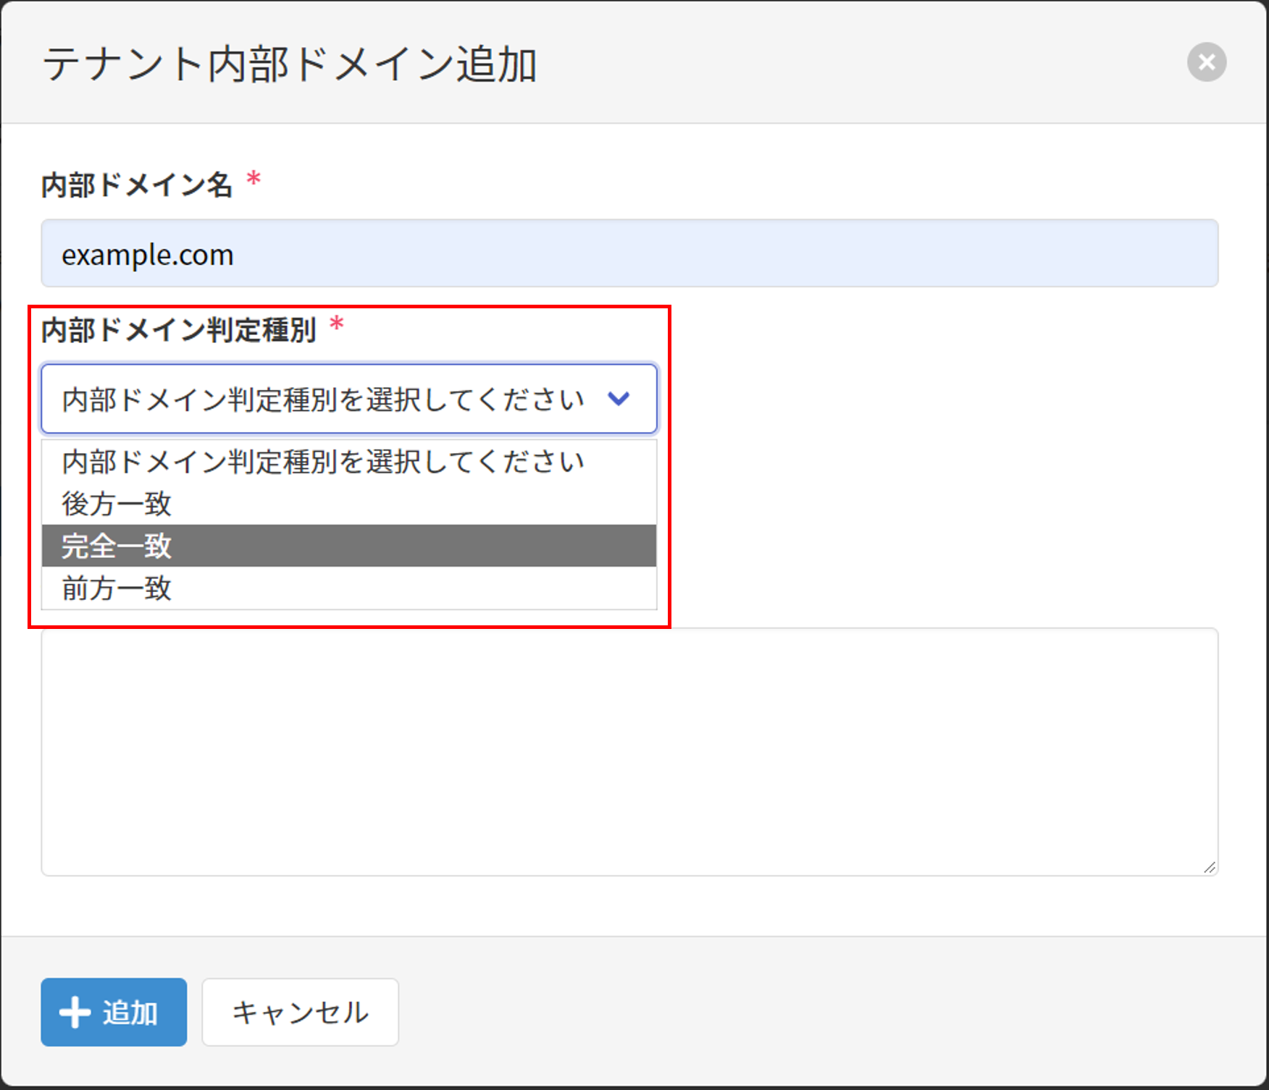The height and width of the screenshot is (1090, 1269).
Task: Click the red asterisk beside 内部ドメイン判定種別
Action: [337, 324]
